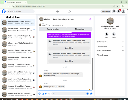Mute the chat with the bell icon
Screen dimensions: 128x100
tap(106, 34)
